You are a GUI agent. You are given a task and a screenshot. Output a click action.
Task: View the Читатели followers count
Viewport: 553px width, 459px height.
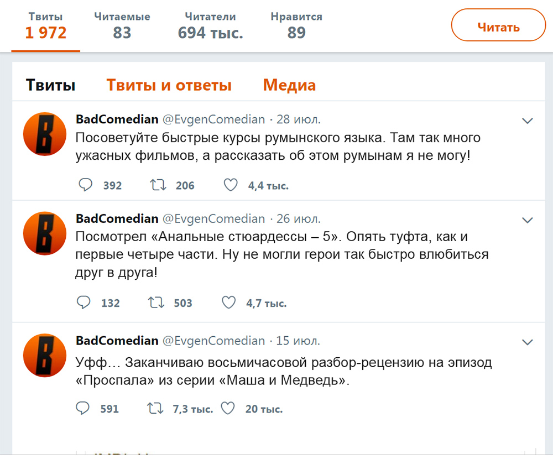tap(211, 25)
